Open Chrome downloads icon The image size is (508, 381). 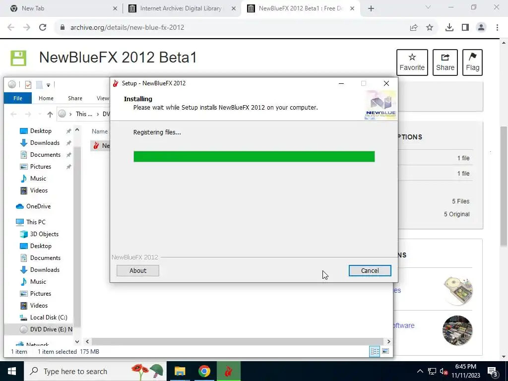point(449,28)
